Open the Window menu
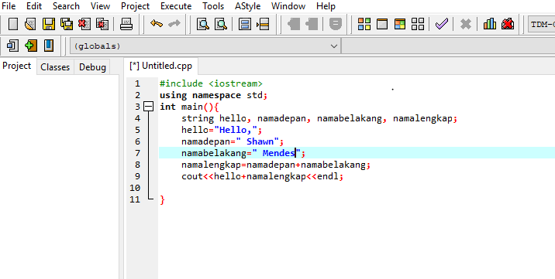This screenshot has width=555, height=279. point(288,6)
